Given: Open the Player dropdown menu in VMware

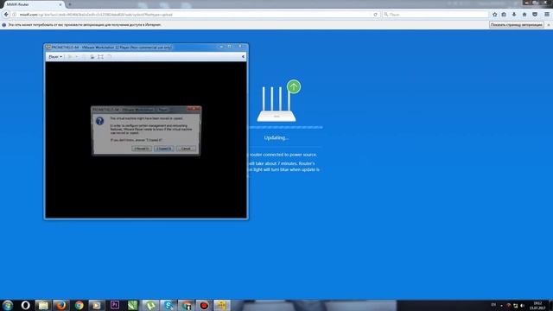Looking at the screenshot, I should 55,57.
